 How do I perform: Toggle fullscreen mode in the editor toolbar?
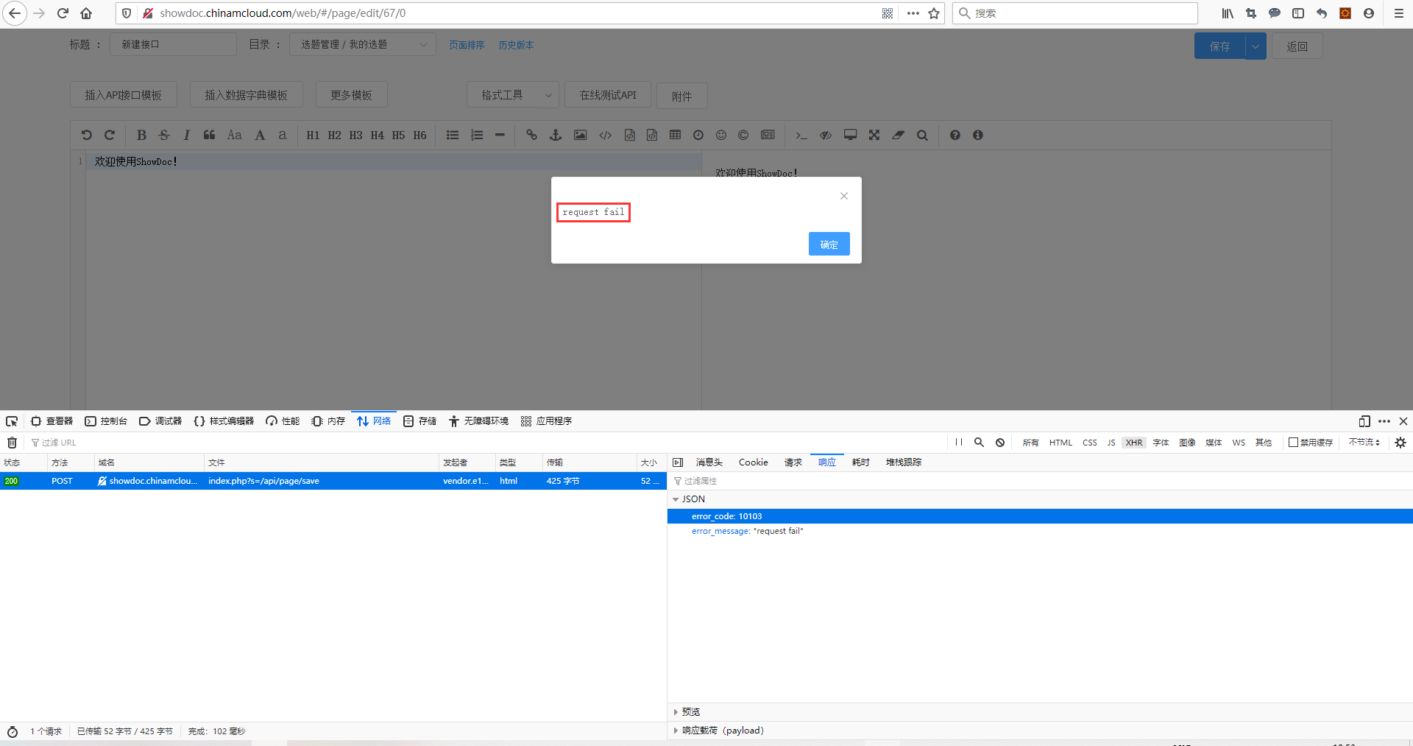coord(874,135)
